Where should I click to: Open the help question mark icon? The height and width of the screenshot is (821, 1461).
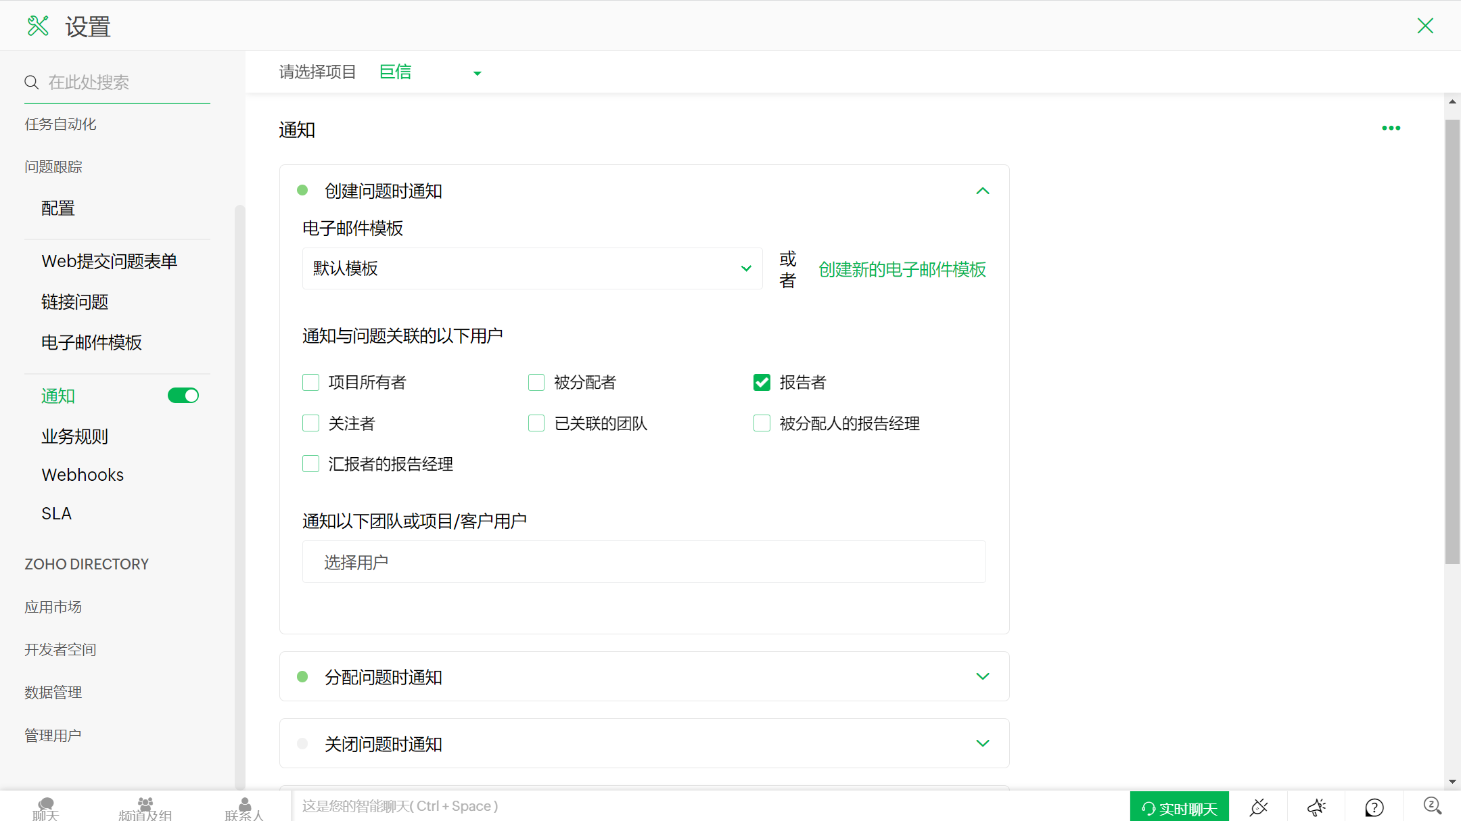pyautogui.click(x=1374, y=807)
